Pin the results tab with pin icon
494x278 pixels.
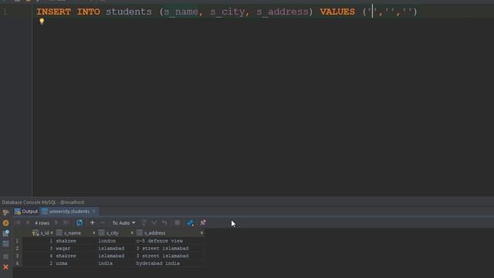pyautogui.click(x=203, y=223)
